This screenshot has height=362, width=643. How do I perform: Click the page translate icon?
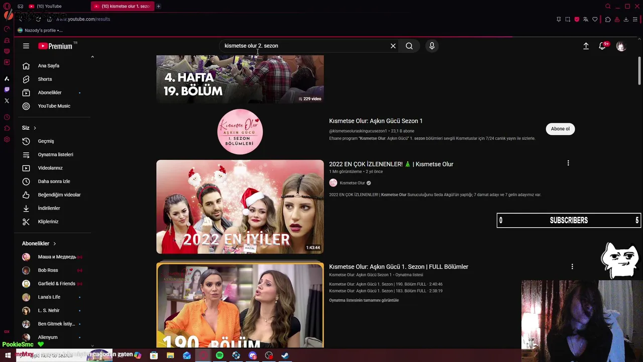(586, 19)
